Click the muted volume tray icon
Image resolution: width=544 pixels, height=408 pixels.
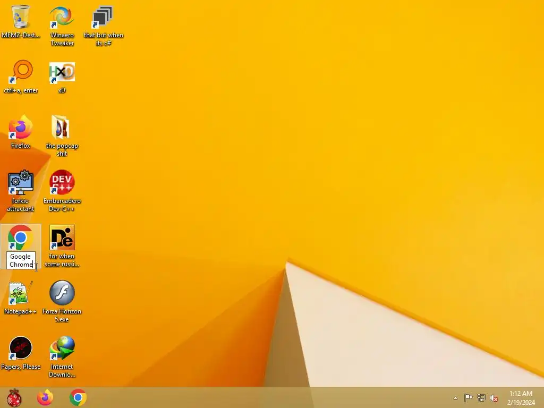494,397
